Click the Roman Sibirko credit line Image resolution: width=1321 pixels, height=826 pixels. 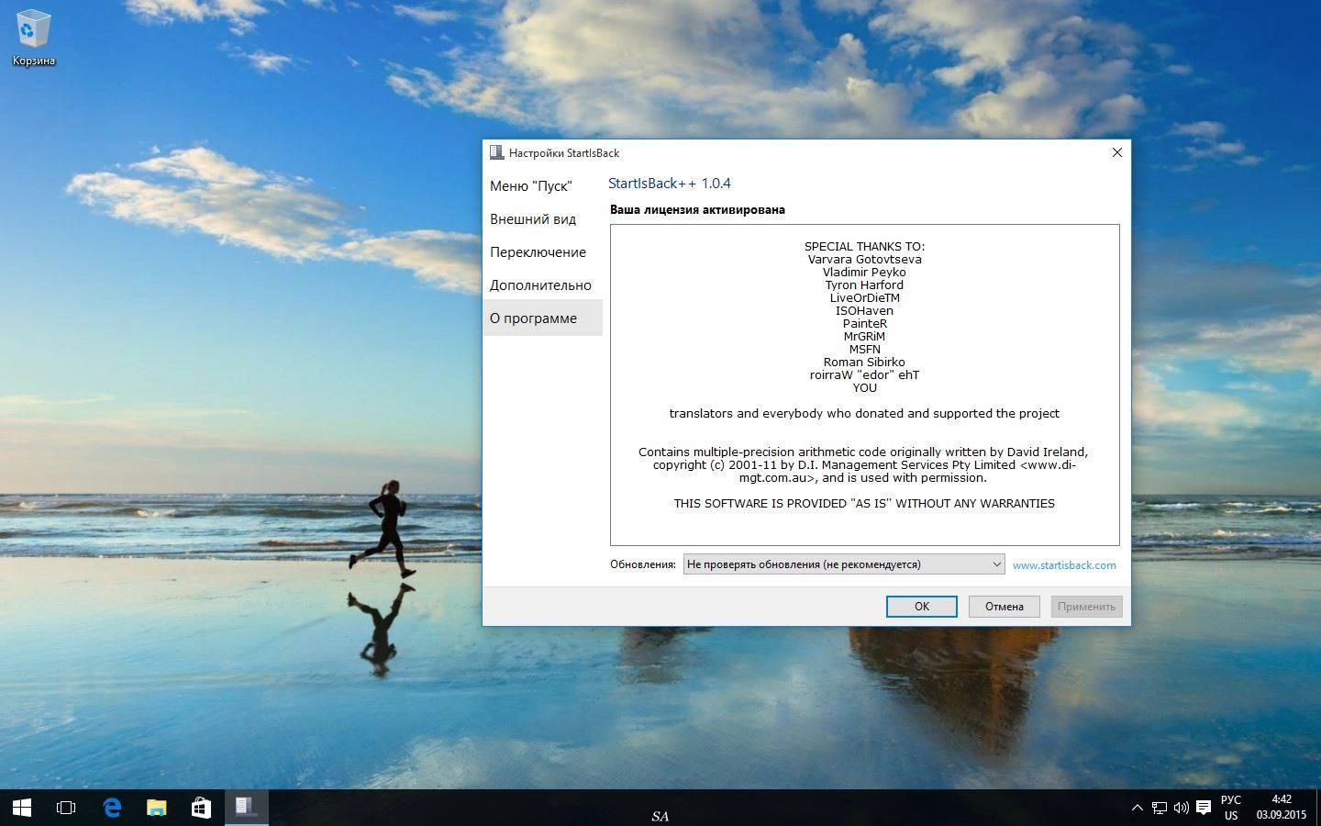point(864,362)
